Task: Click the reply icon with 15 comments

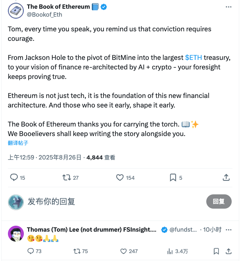Action: (x=14, y=177)
